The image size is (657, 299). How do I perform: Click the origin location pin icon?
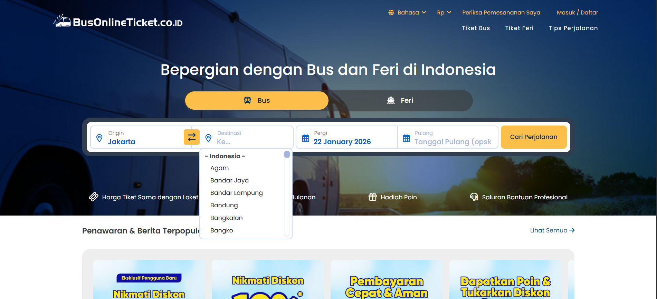point(99,138)
